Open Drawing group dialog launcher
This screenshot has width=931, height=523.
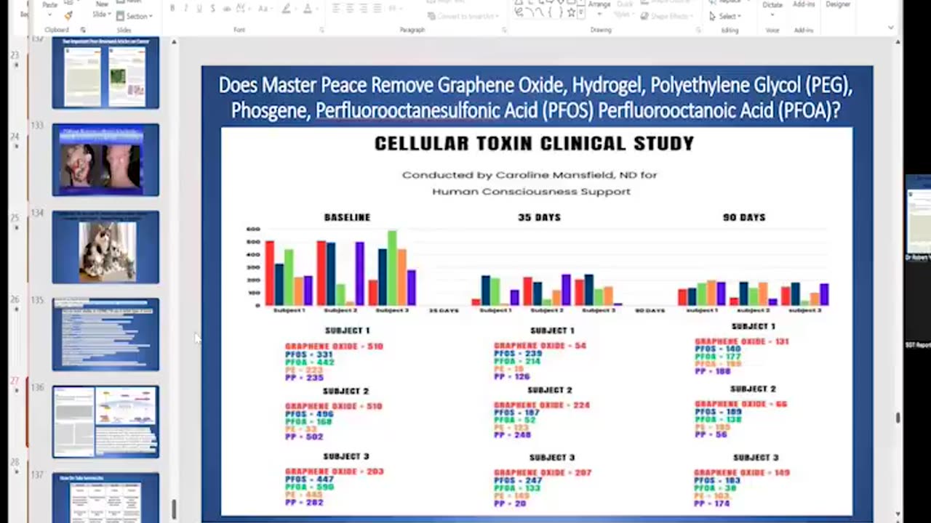pyautogui.click(x=698, y=30)
